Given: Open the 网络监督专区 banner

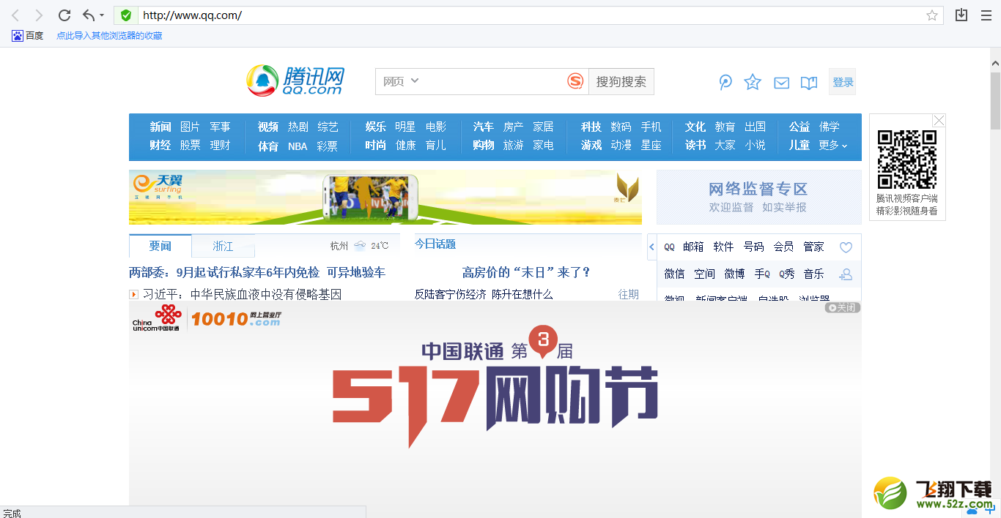Looking at the screenshot, I should pos(758,197).
